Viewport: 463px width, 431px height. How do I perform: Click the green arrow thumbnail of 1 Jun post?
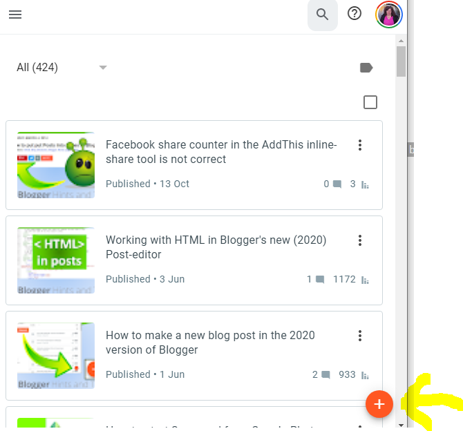pyautogui.click(x=56, y=356)
